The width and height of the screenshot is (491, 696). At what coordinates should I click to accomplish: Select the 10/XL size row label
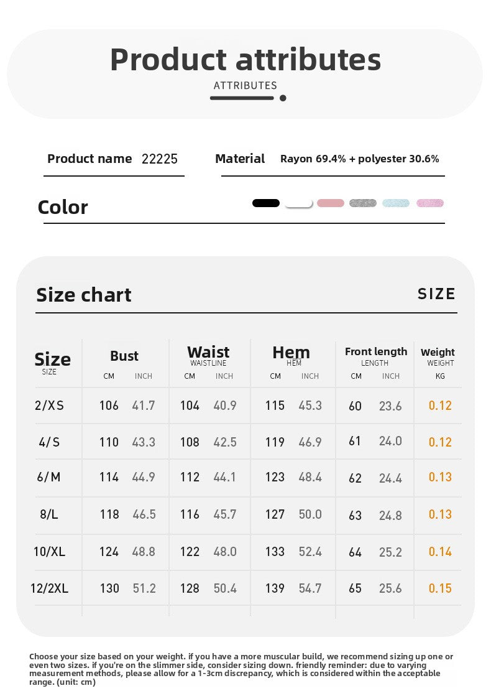point(49,552)
